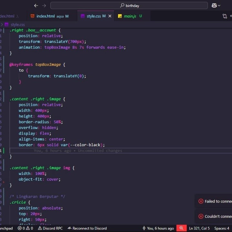Viewport: 232px width, 232px height.
Task: Open the Copilot chat icon
Action: (x=214, y=5)
